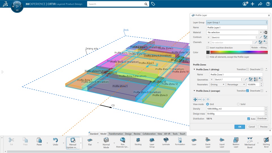Open Flat tool dropdown arrow
This screenshot has width=272, height=153.
pos(98,143)
